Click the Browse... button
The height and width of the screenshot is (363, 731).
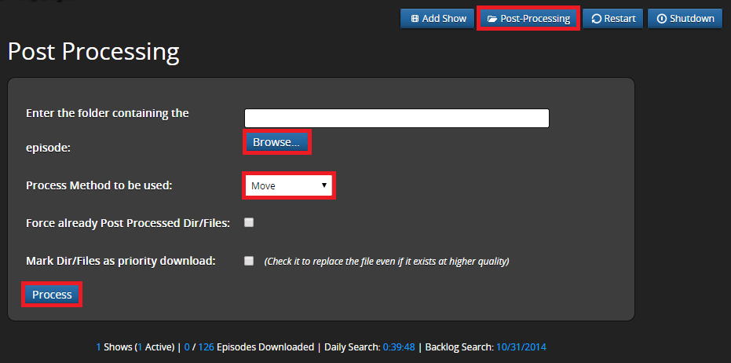tap(276, 142)
